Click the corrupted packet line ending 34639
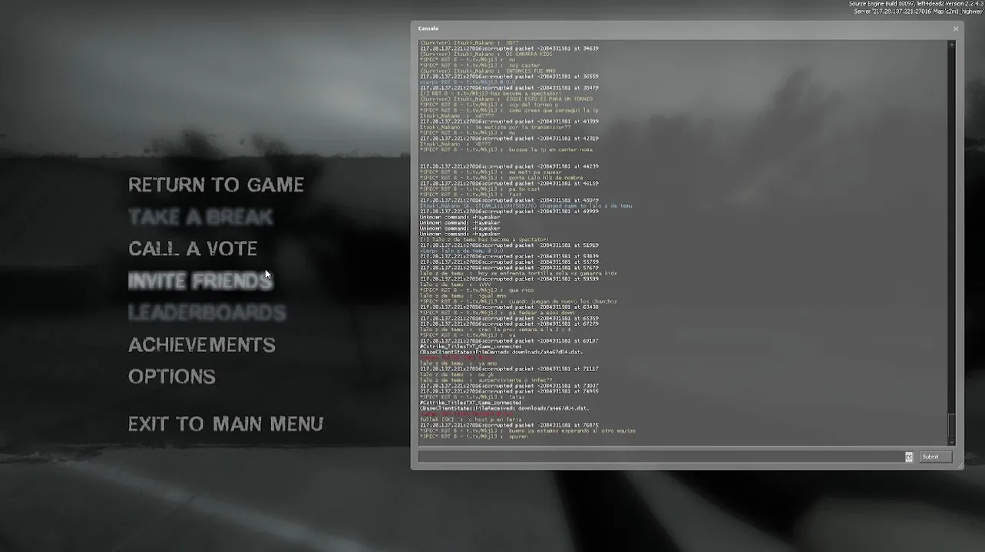 [509, 48]
